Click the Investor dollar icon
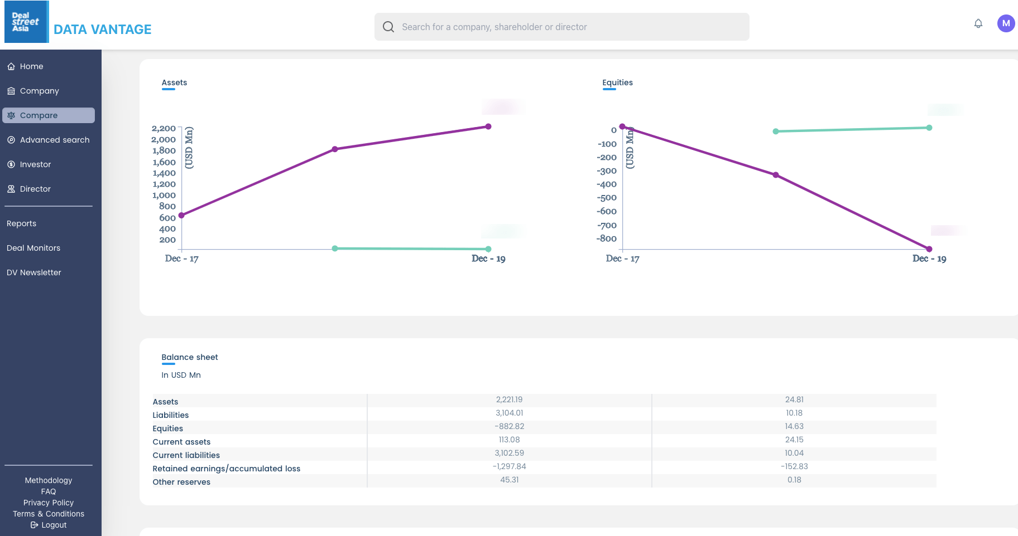The width and height of the screenshot is (1018, 536). coord(11,164)
